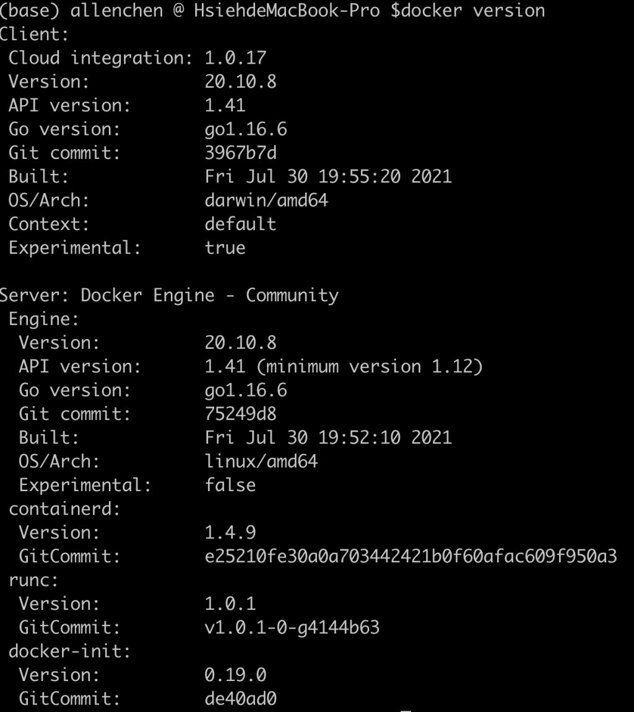Click the 'Engine:' section label
The width and height of the screenshot is (634, 712).
pyautogui.click(x=43, y=319)
